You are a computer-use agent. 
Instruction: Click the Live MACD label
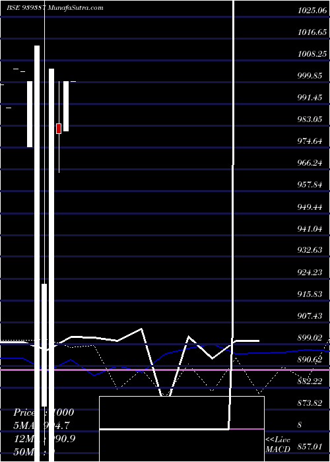[x=278, y=445]
